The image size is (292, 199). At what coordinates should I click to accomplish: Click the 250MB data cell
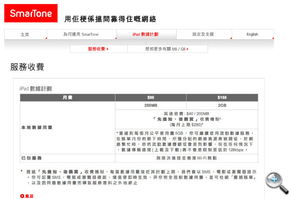coord(151,105)
